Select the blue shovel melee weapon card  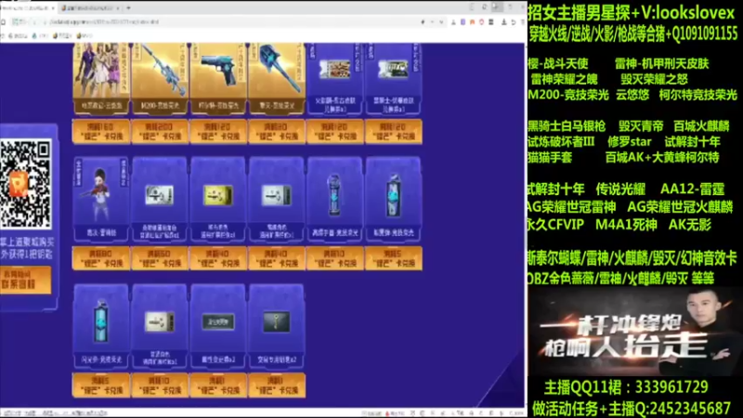277,78
